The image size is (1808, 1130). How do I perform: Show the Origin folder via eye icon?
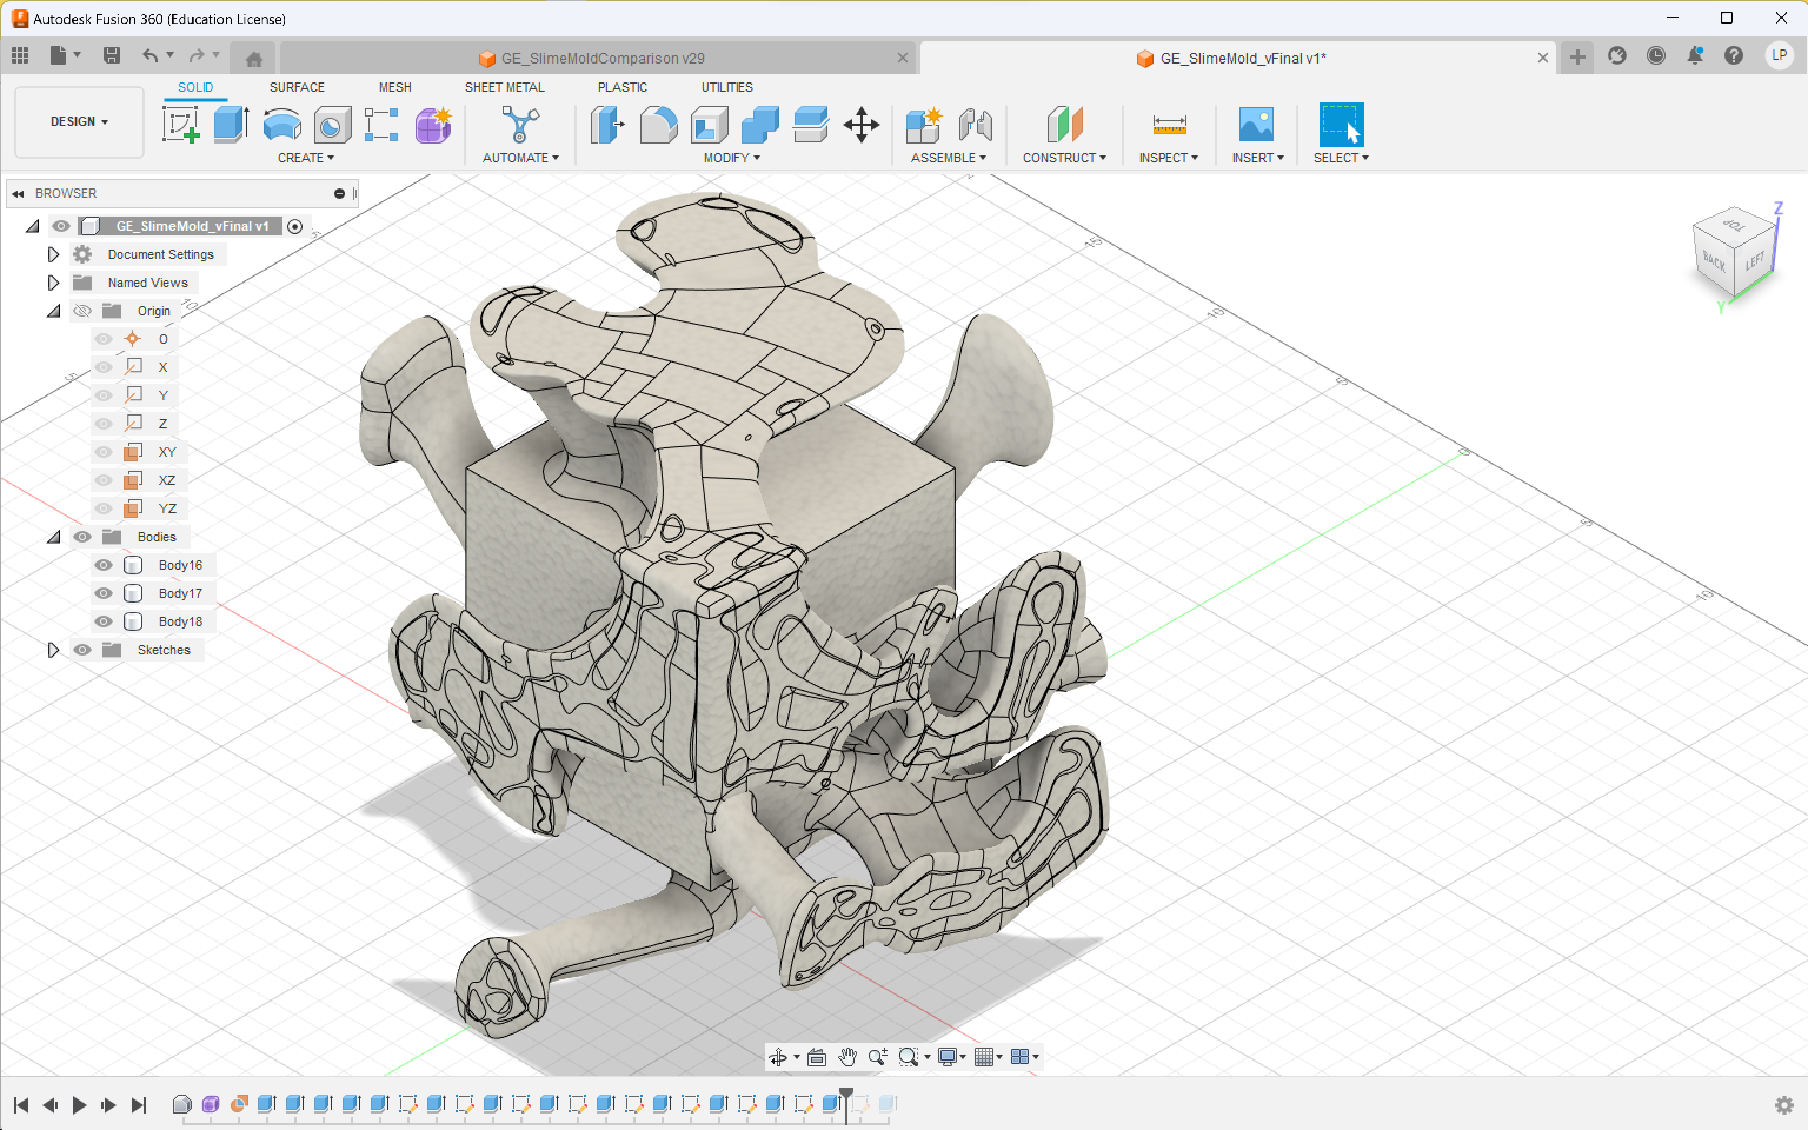(82, 311)
